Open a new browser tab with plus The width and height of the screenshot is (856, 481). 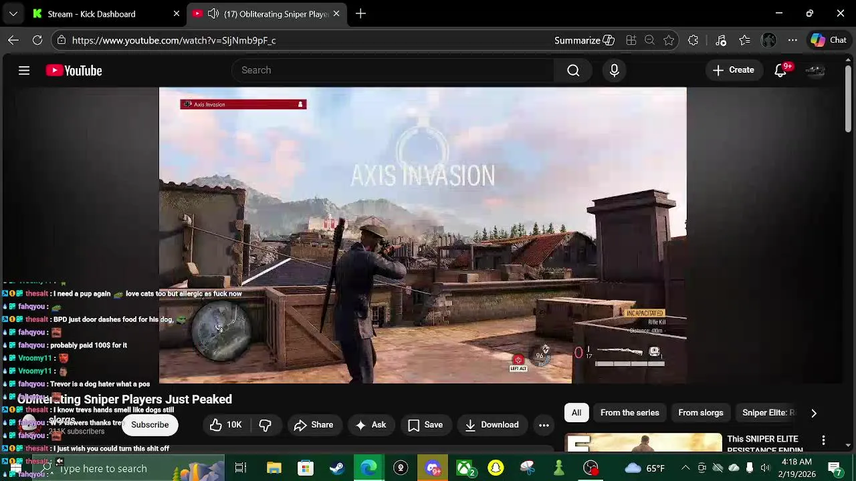(x=360, y=13)
